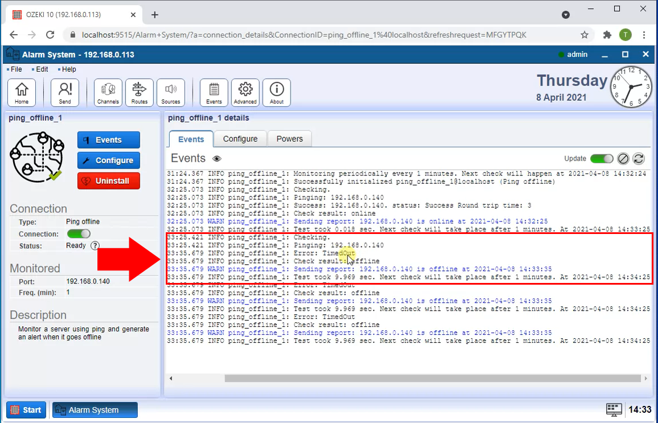Toggle the Connection switch

coord(79,234)
